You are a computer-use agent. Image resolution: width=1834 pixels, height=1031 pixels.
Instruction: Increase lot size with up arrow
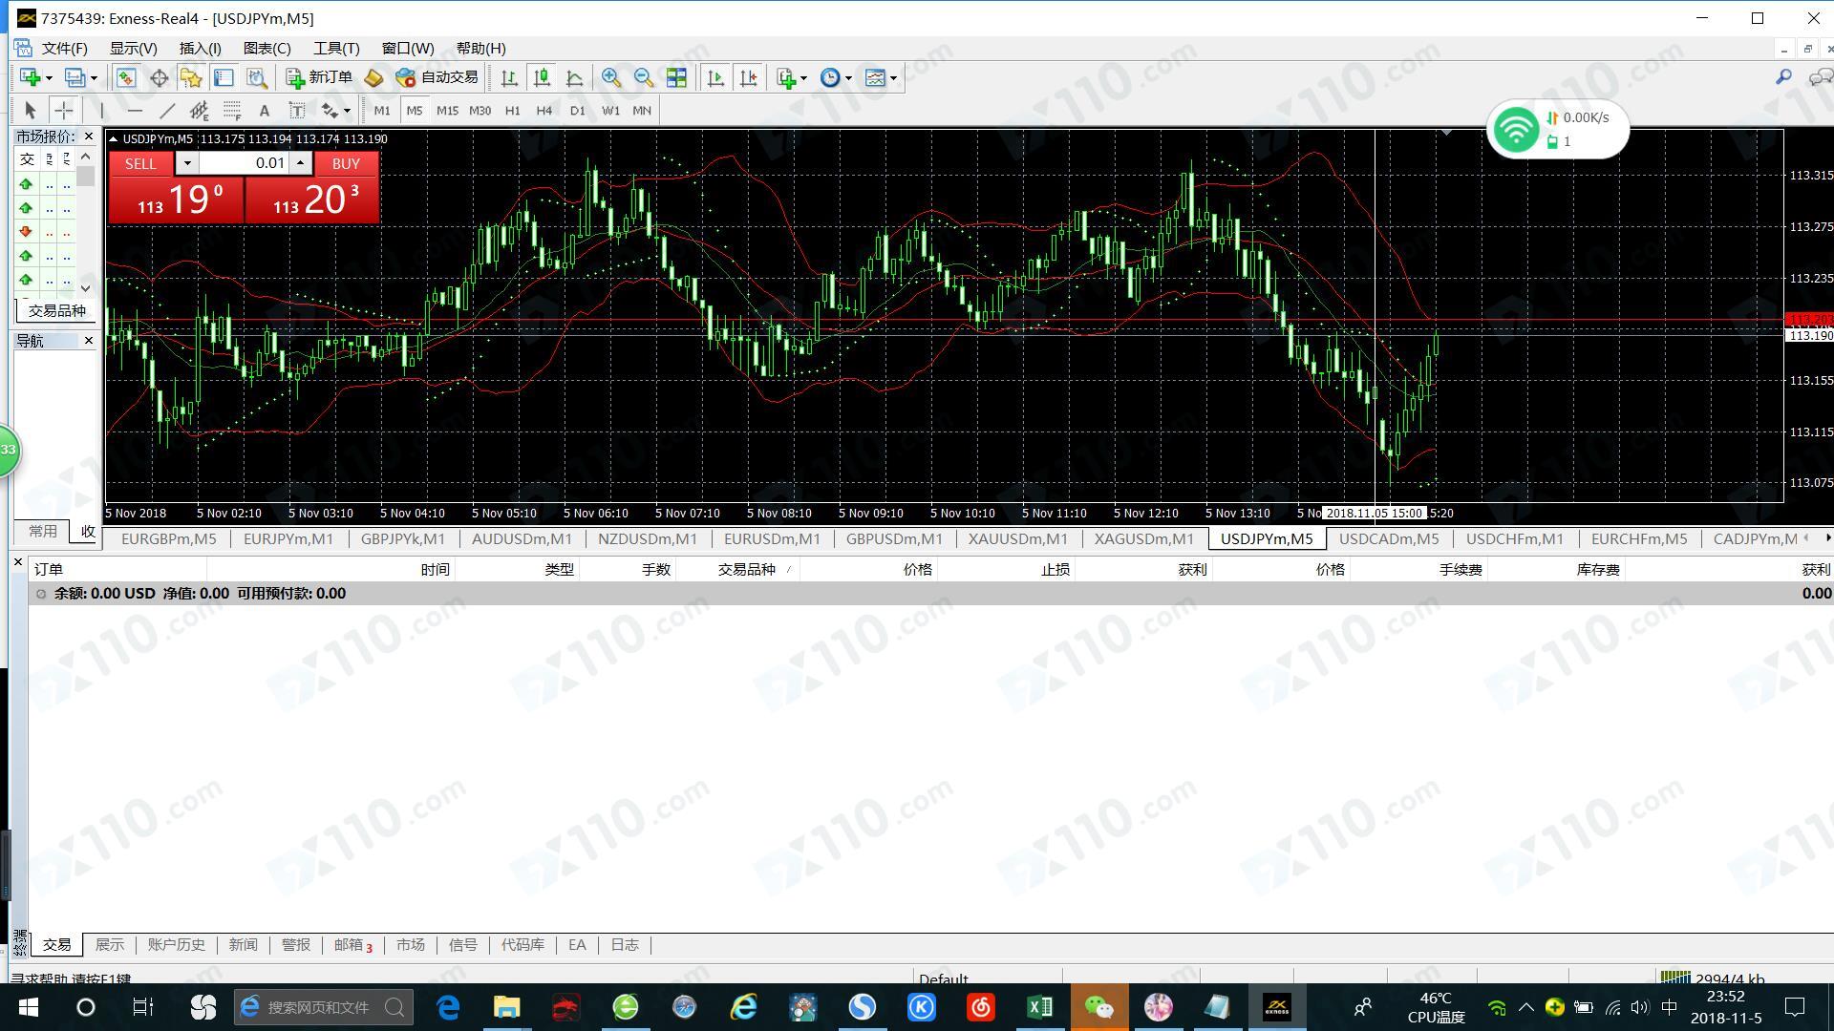300,163
